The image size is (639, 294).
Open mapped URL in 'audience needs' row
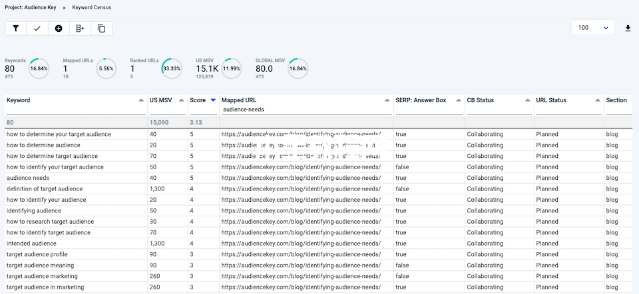tap(301, 178)
